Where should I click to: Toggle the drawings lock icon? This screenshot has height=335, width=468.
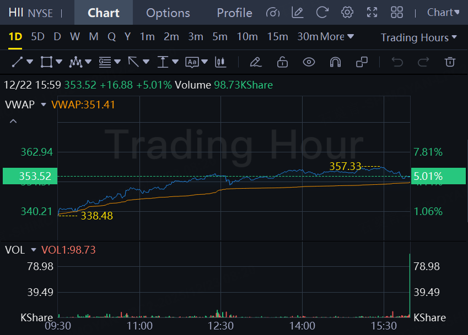282,62
